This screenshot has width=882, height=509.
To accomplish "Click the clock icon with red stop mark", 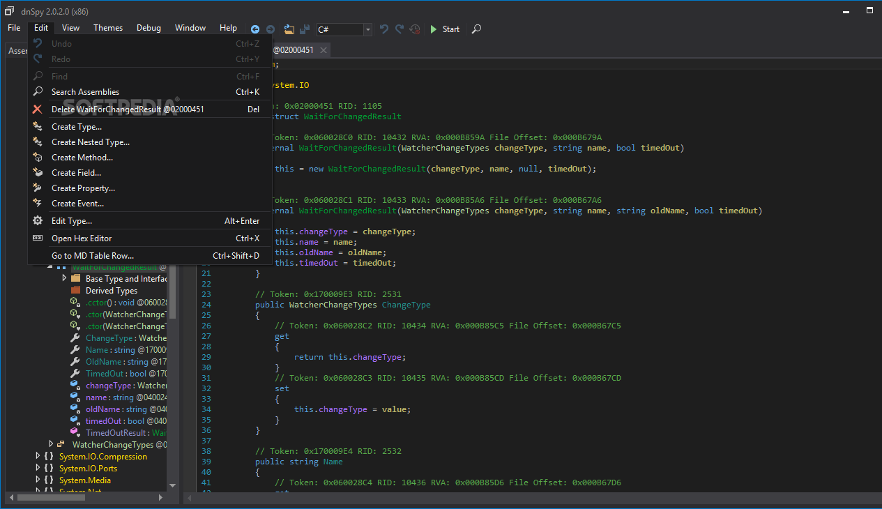I will pyautogui.click(x=415, y=29).
